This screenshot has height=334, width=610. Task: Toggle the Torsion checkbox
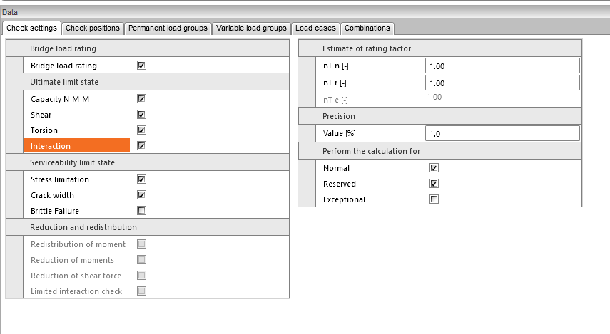coord(141,130)
